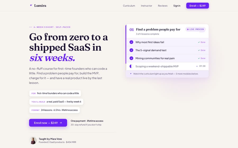Open the Instructor nav item
Viewport: 238px width, 148px height.
147,6
